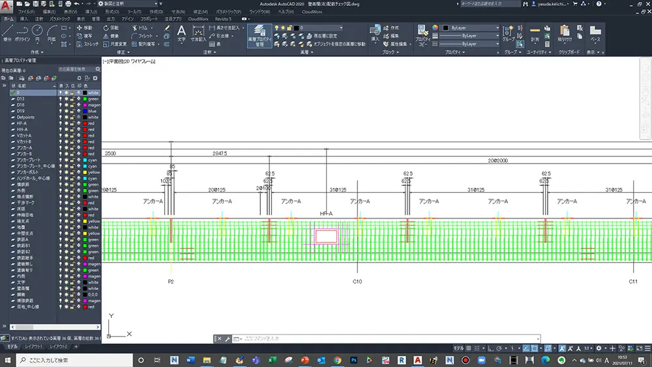
Task: Click the 回転 (Rotate) tool
Action: pyautogui.click(x=111, y=28)
